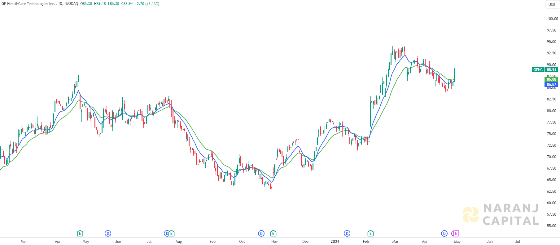Click the open value O86.30
This screenshot has width=560, height=245.
pos(86,4)
